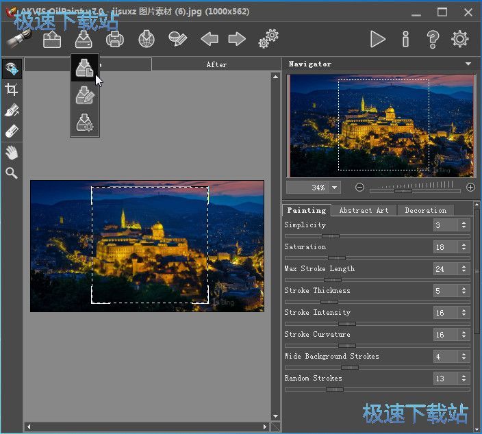Screen dimensions: 482x434
Task: Start processing with the Run button
Action: 377,39
